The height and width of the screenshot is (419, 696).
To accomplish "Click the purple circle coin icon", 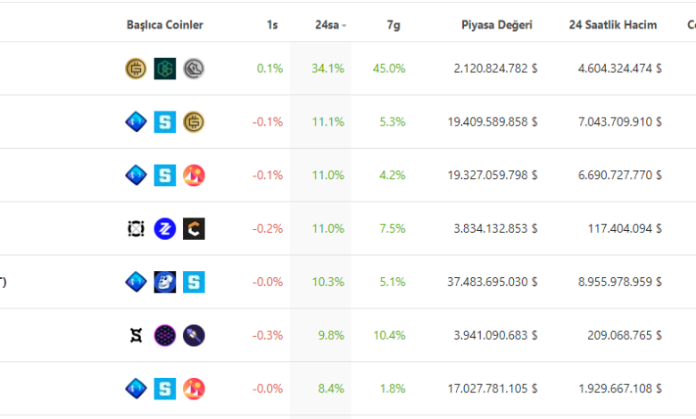I will click(165, 336).
